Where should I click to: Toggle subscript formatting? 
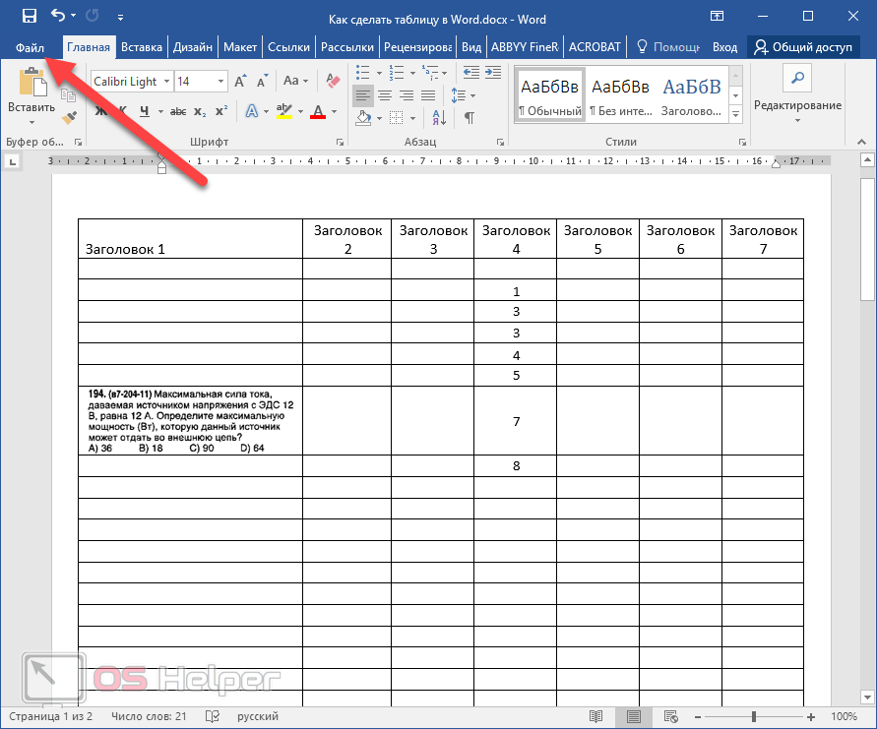200,111
